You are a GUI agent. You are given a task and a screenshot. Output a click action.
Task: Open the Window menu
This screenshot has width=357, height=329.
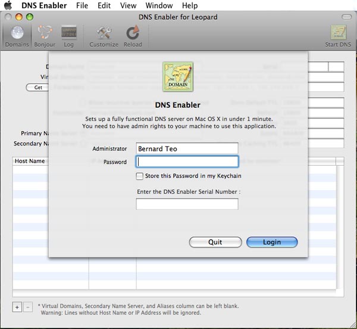click(x=159, y=5)
